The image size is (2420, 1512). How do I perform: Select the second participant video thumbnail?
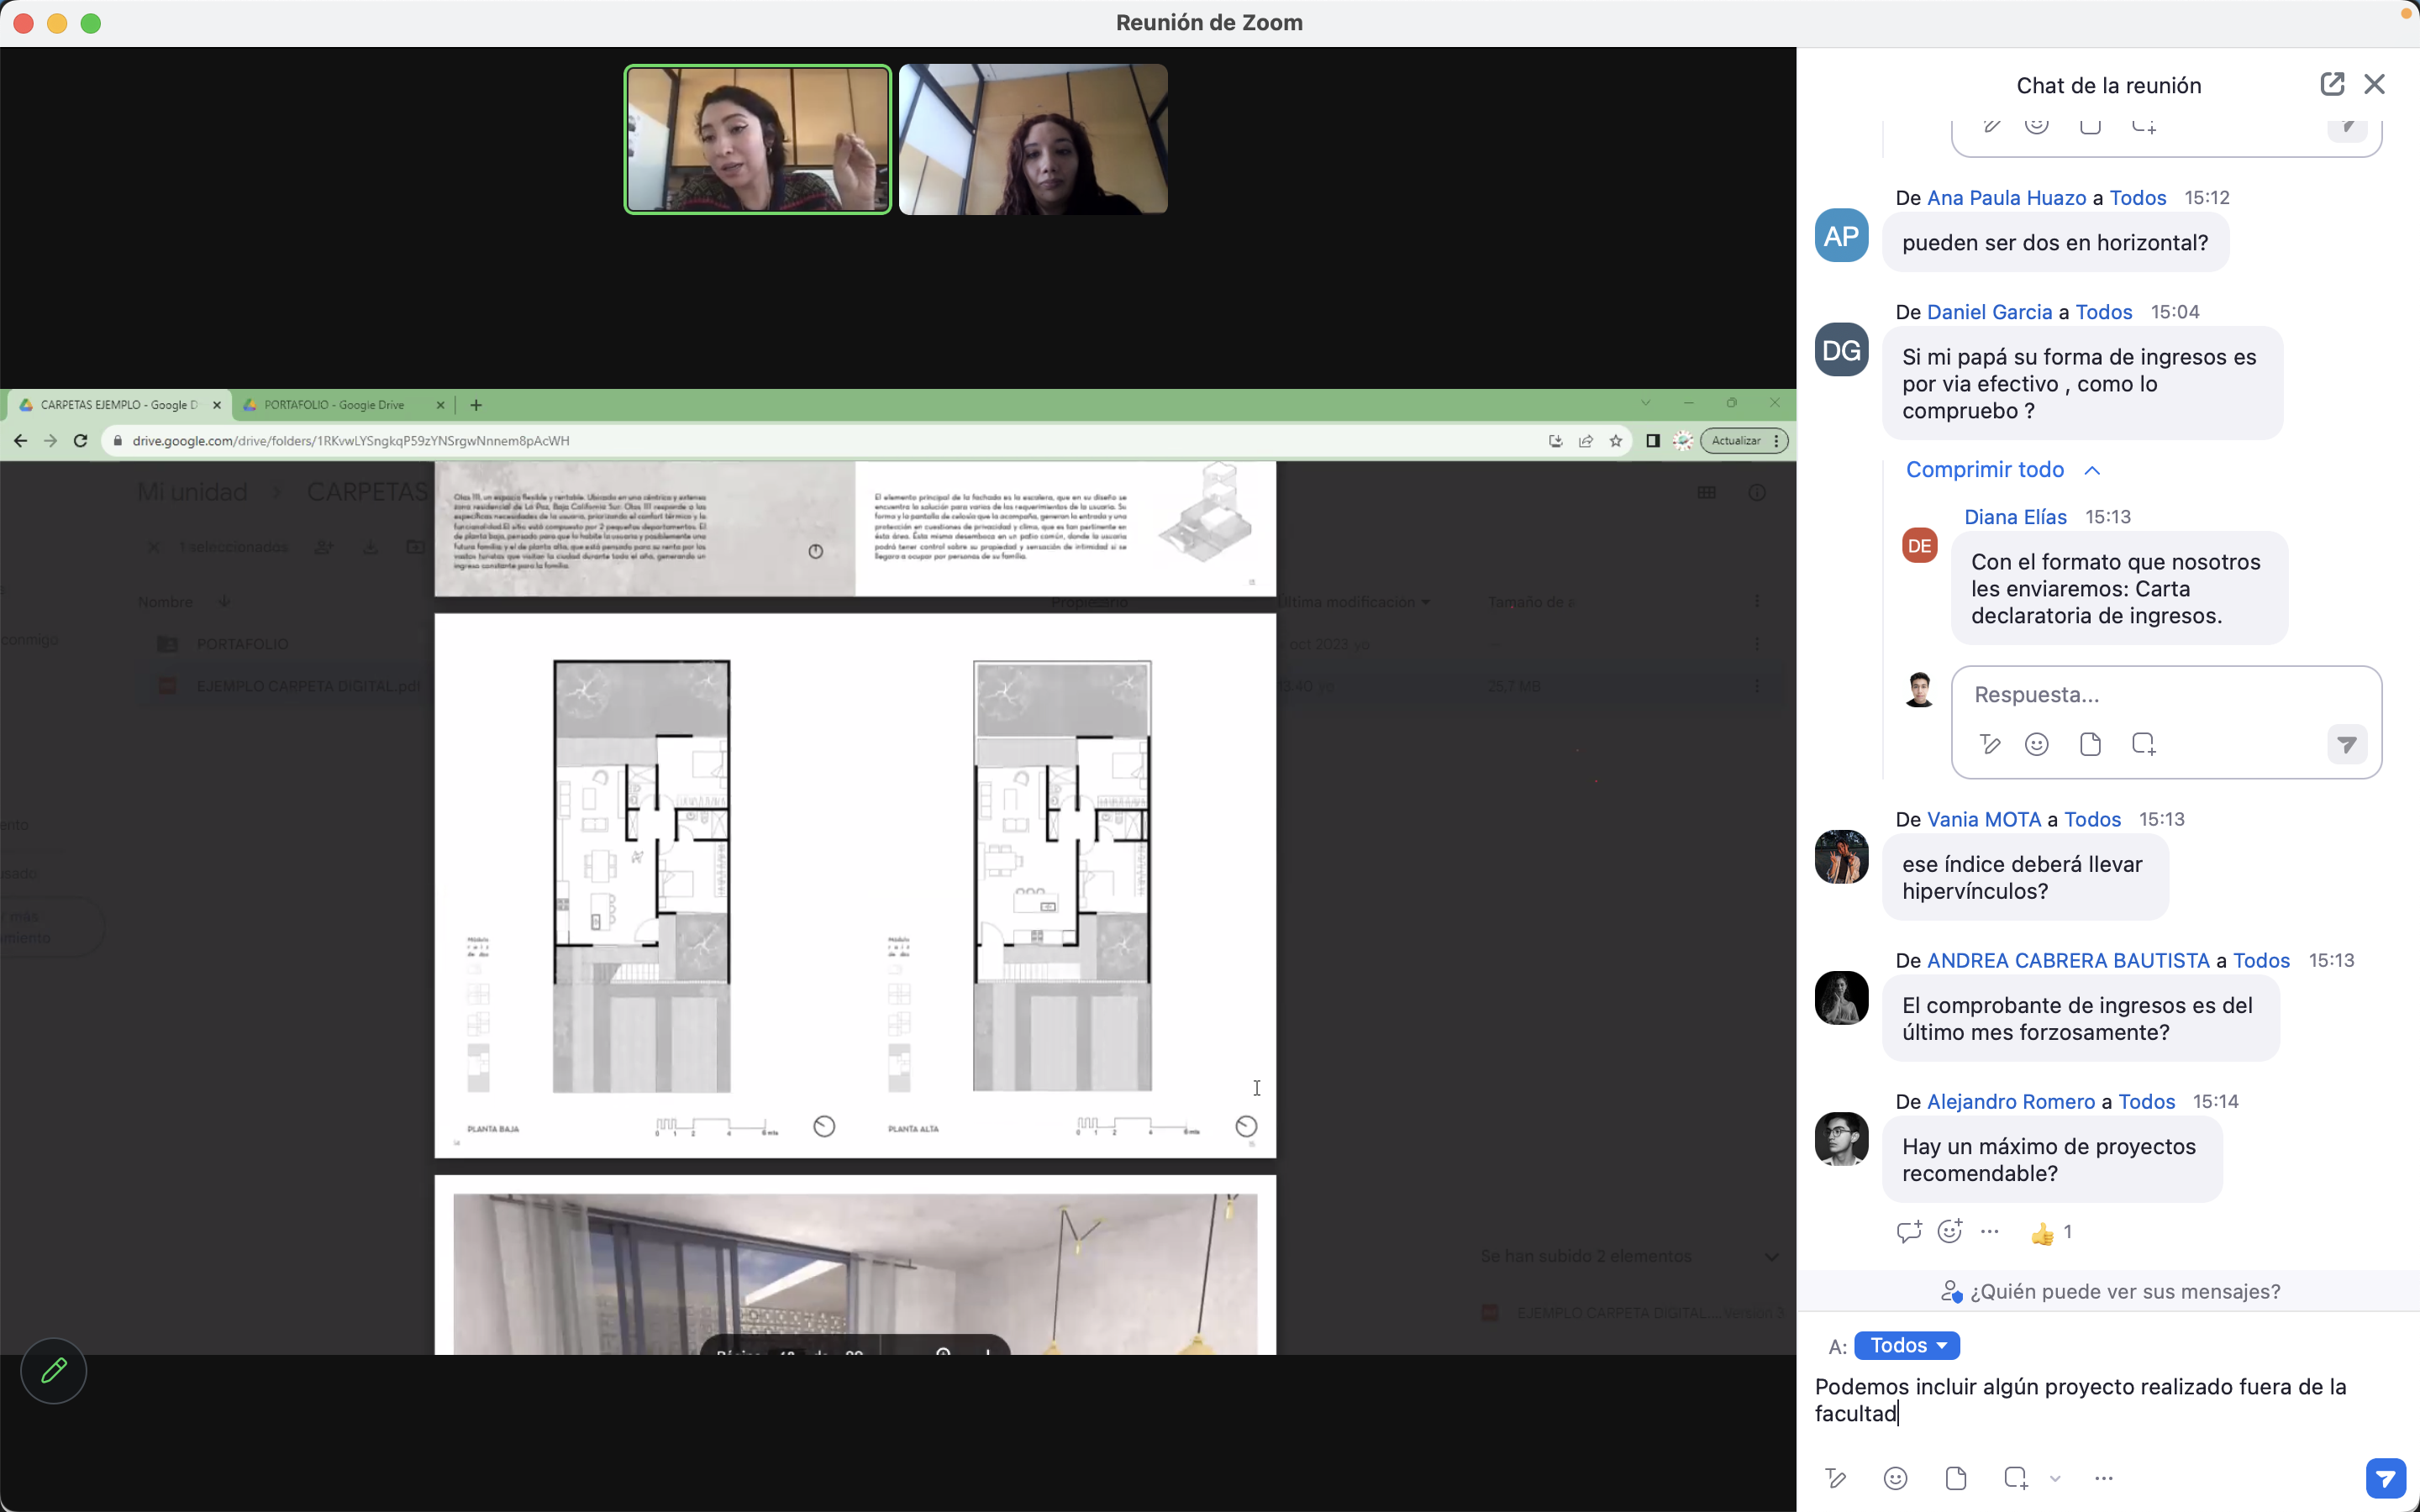point(1033,140)
